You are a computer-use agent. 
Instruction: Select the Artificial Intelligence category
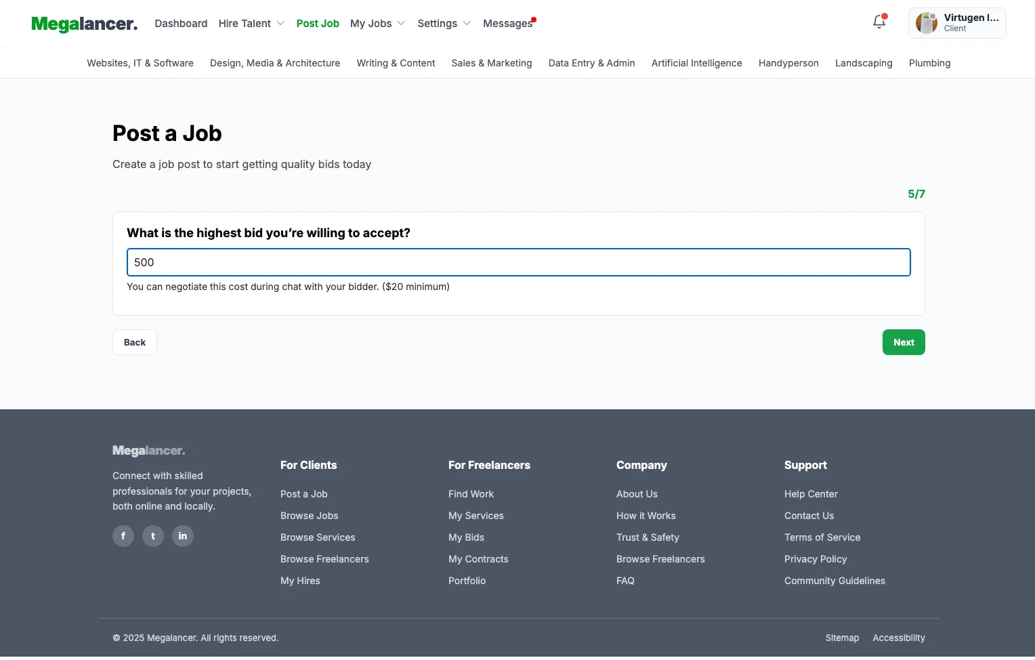[x=696, y=63]
